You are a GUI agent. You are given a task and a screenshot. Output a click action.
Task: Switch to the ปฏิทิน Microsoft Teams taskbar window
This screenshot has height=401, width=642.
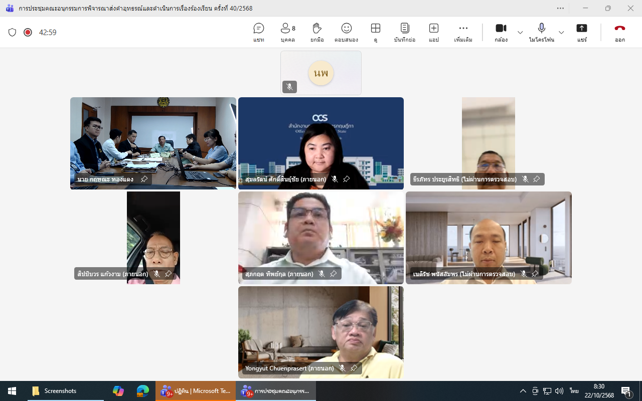[x=196, y=391]
